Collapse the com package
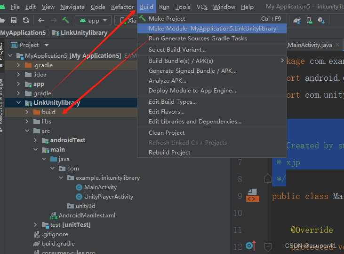 tap(53, 169)
